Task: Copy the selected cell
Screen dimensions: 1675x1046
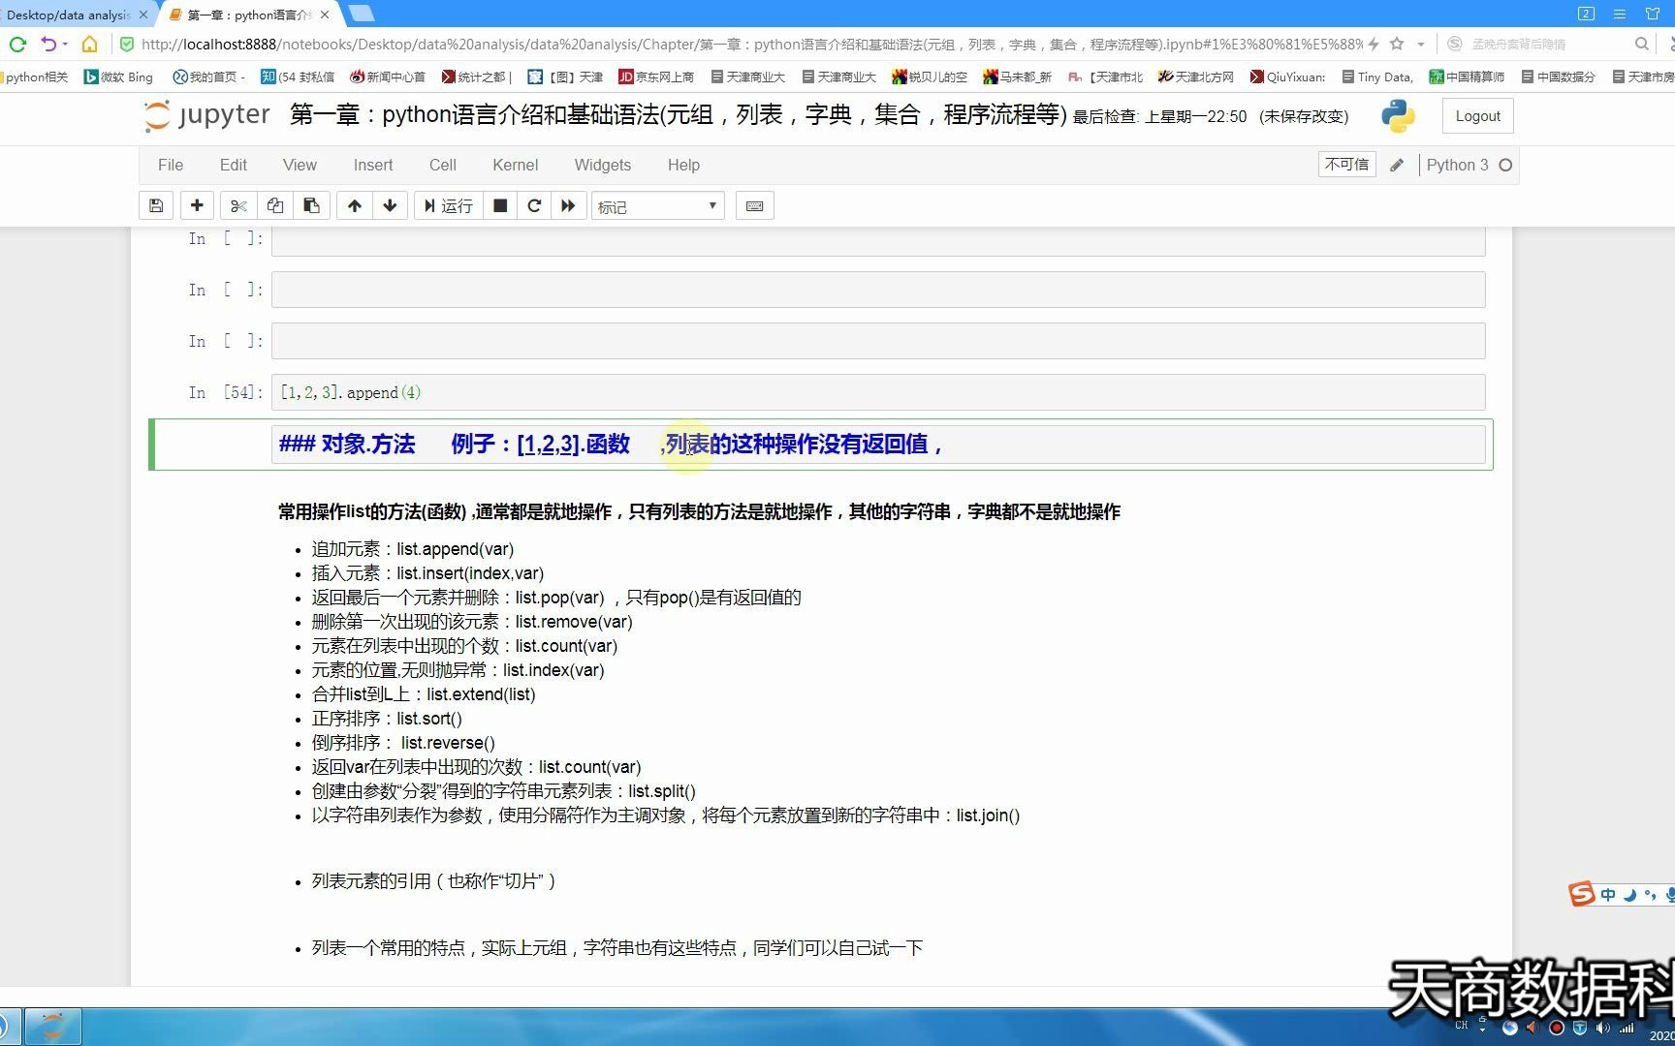Action: pos(275,205)
